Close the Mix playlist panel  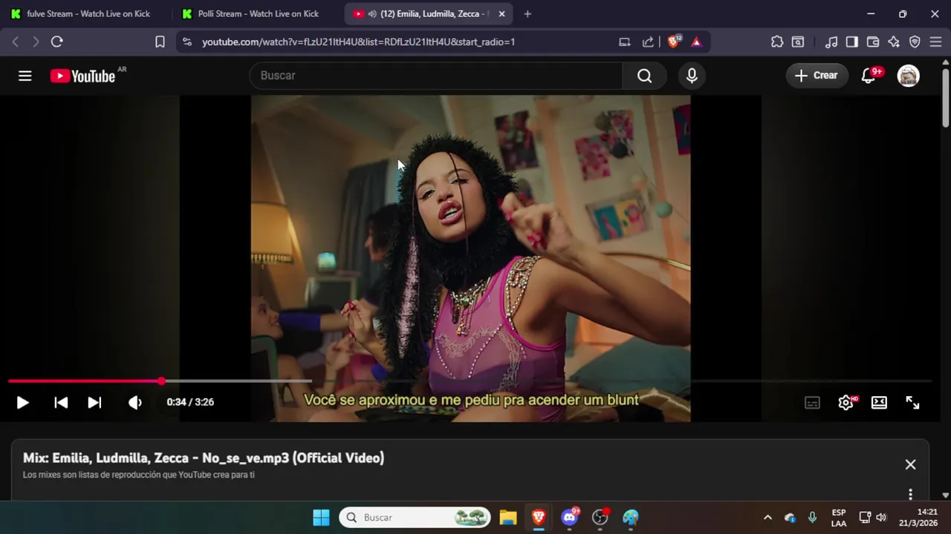pyautogui.click(x=910, y=464)
